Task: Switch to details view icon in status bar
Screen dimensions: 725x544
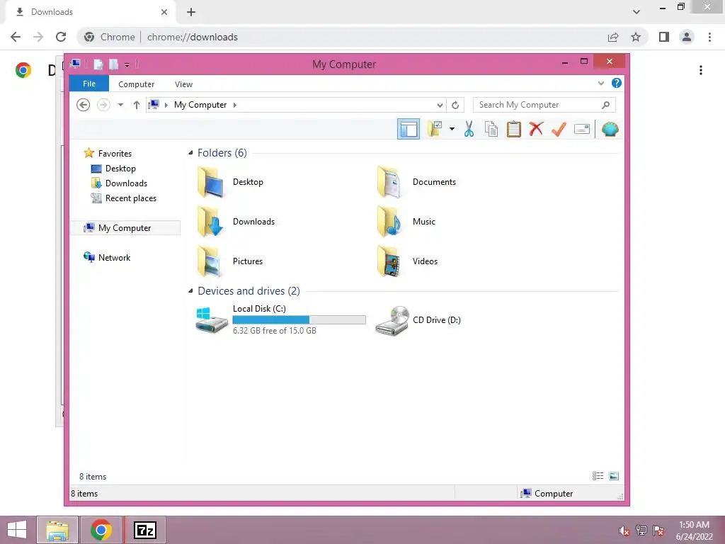Action: (598, 476)
